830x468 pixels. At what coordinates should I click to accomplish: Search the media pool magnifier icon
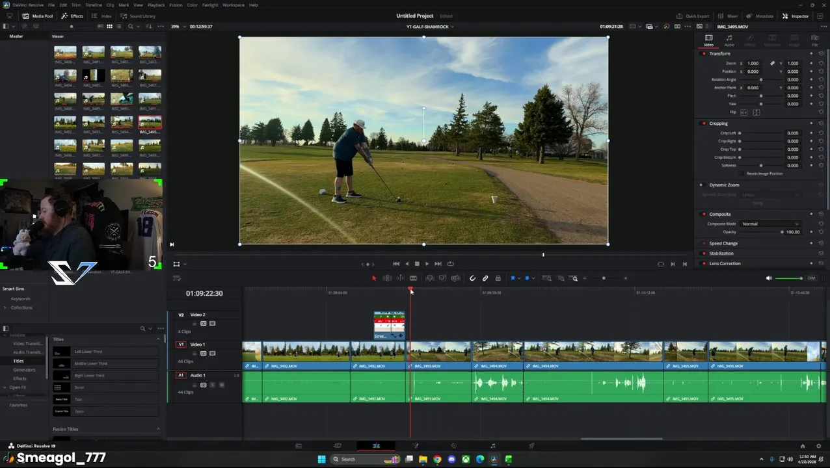(131, 27)
